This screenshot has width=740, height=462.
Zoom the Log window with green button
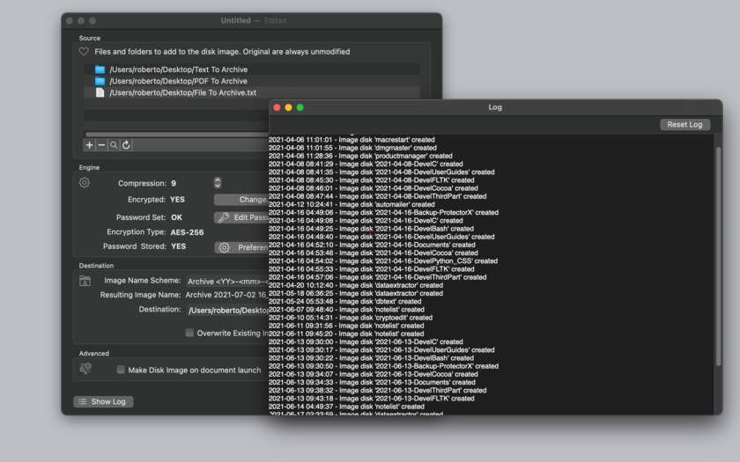pos(300,107)
